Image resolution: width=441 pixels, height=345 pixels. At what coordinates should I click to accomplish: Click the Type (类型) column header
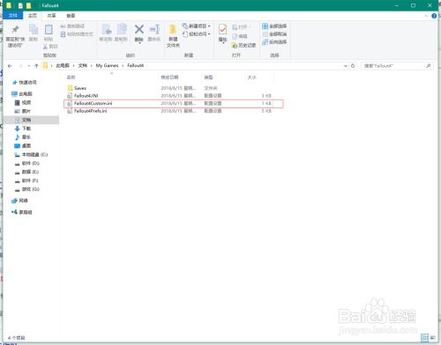coord(208,77)
